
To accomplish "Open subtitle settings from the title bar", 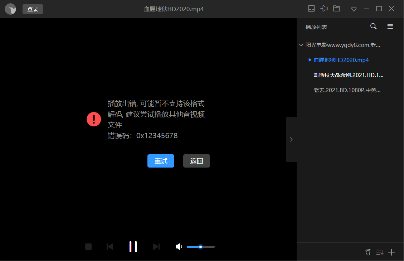I will coord(311,9).
